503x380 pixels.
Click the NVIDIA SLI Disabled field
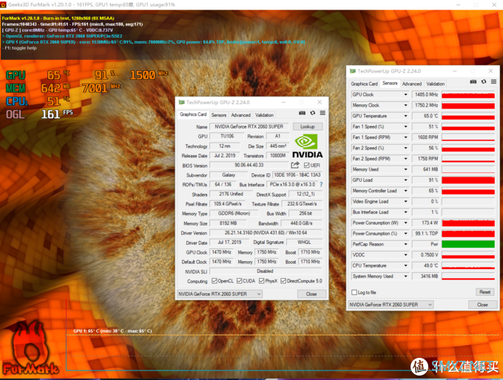(x=266, y=271)
